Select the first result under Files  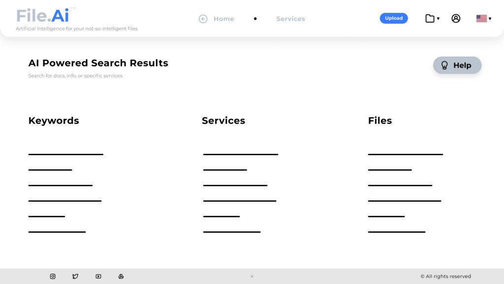(405, 154)
